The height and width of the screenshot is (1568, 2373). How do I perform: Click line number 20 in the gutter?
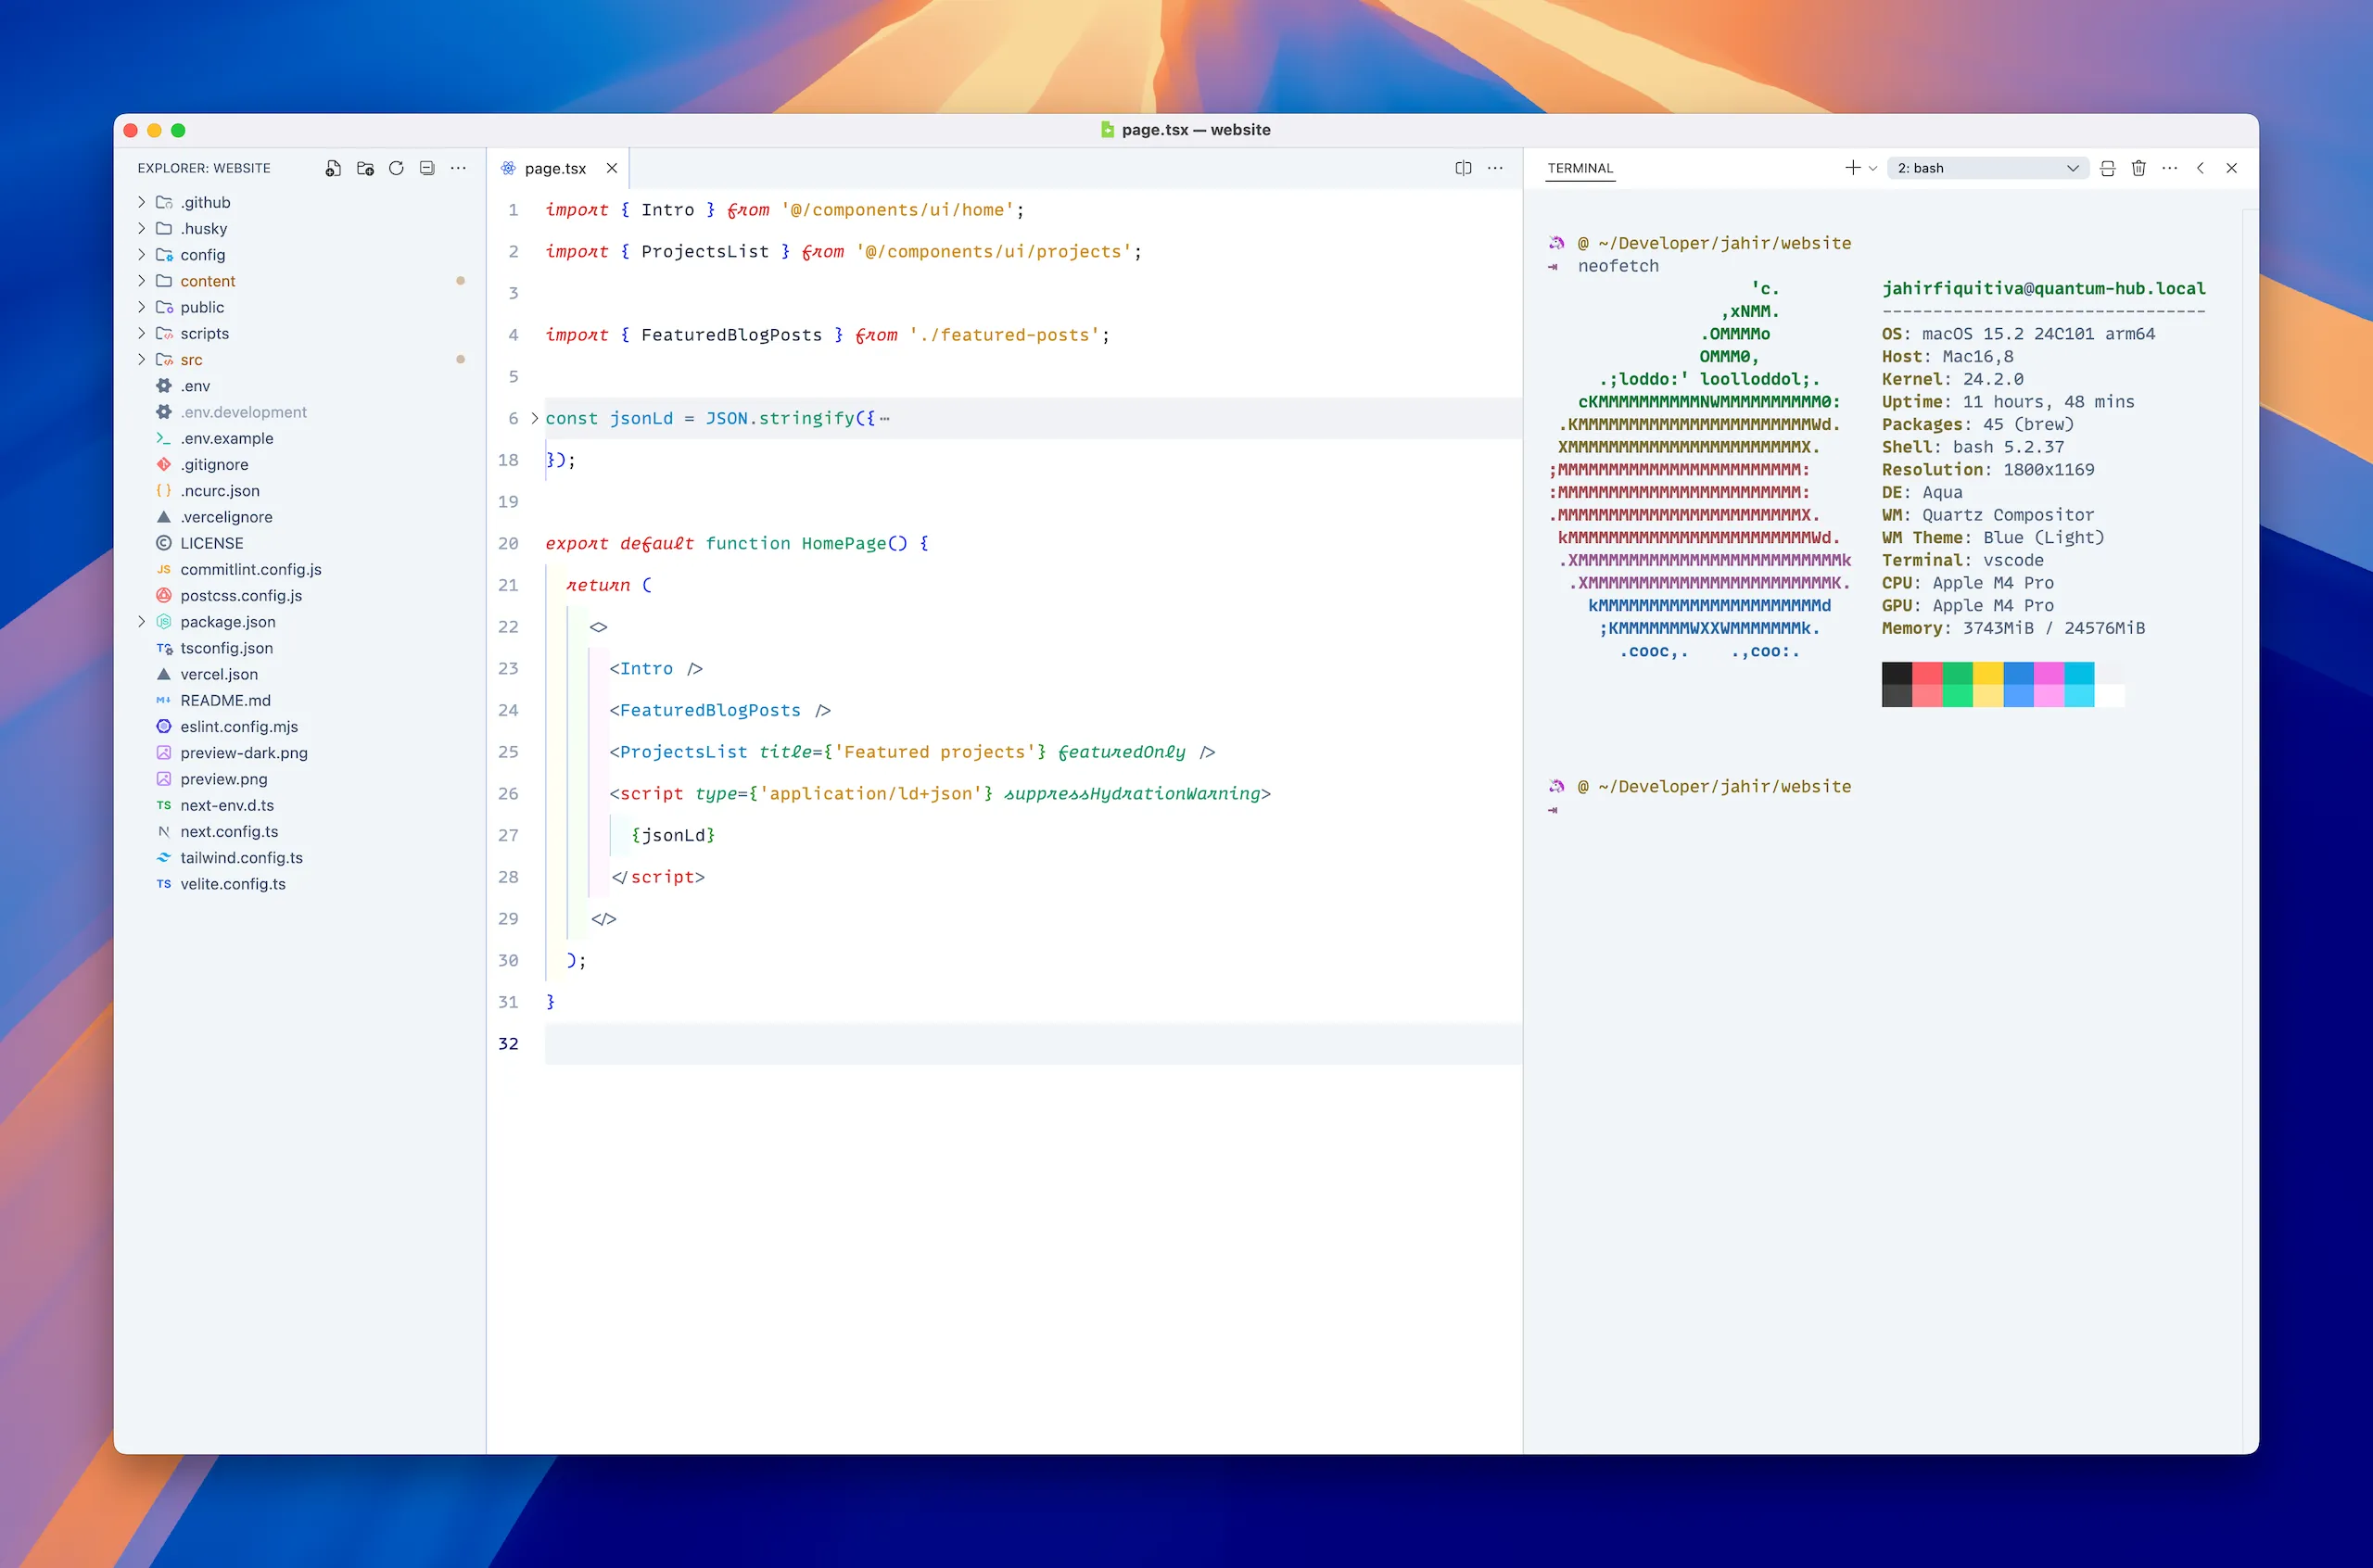(508, 543)
